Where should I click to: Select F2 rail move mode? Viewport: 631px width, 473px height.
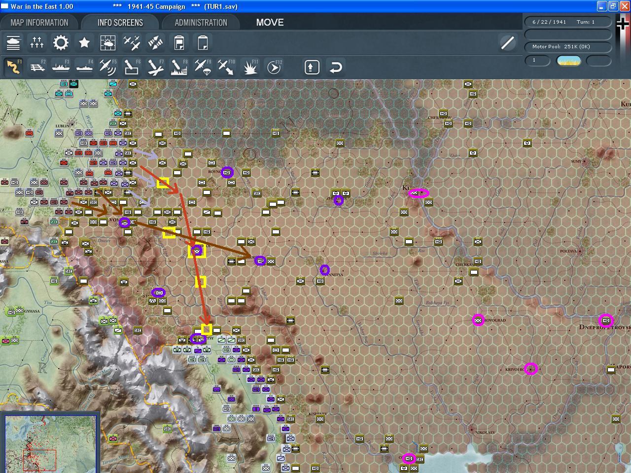pos(37,67)
